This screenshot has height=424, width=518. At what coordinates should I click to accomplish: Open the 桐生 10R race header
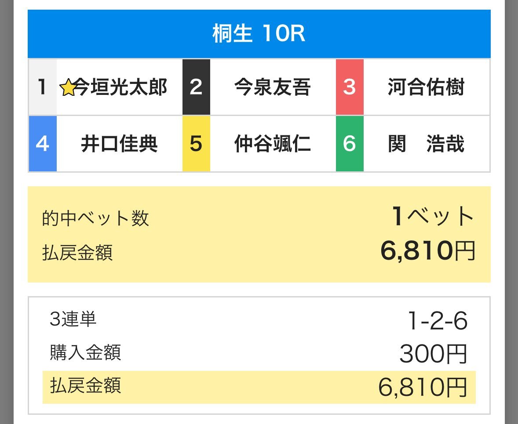pos(259,34)
